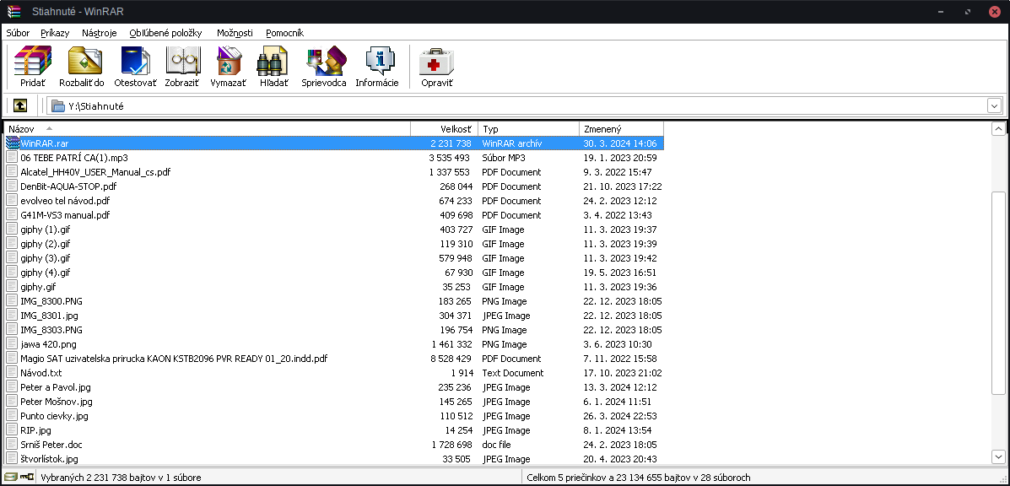Click the WinRAR title bar app icon

(14, 12)
